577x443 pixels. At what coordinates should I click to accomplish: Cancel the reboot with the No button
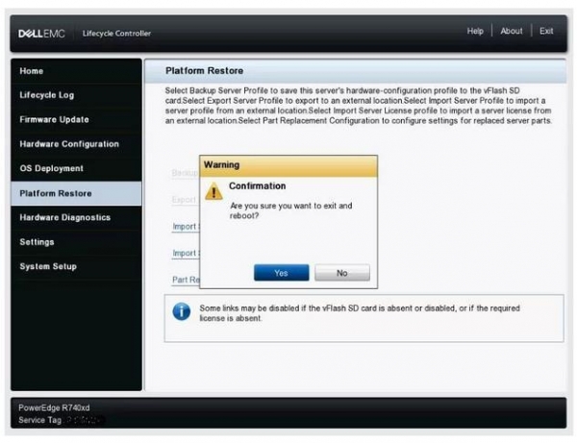[x=342, y=273]
